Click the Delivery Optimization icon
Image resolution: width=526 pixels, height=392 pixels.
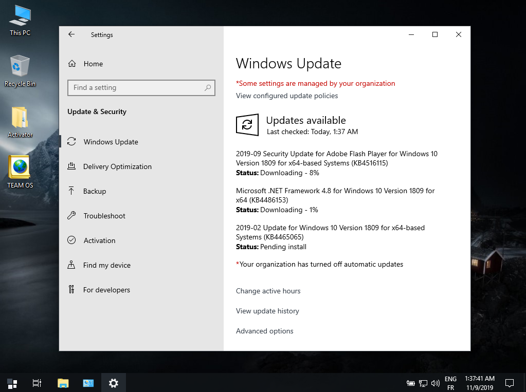(x=71, y=166)
